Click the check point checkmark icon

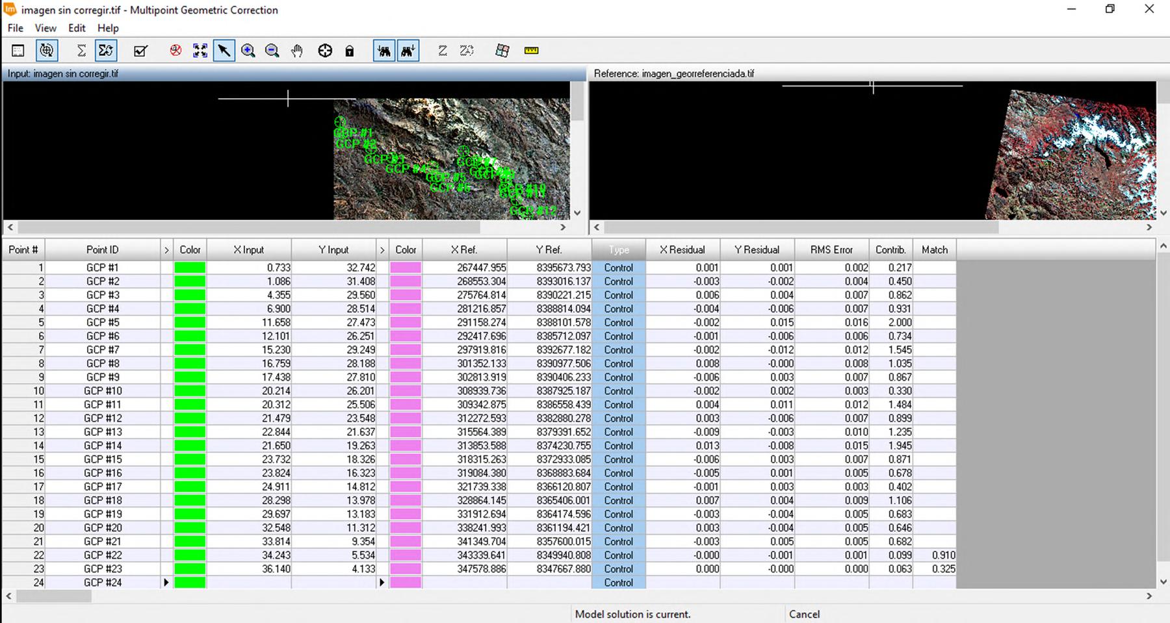click(140, 51)
